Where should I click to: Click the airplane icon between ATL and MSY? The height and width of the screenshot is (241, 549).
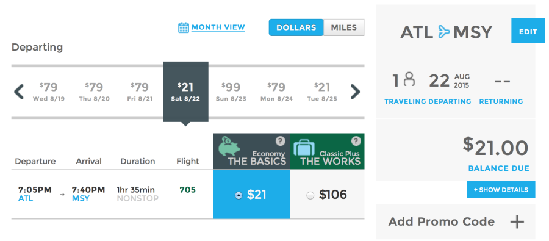[x=443, y=32]
